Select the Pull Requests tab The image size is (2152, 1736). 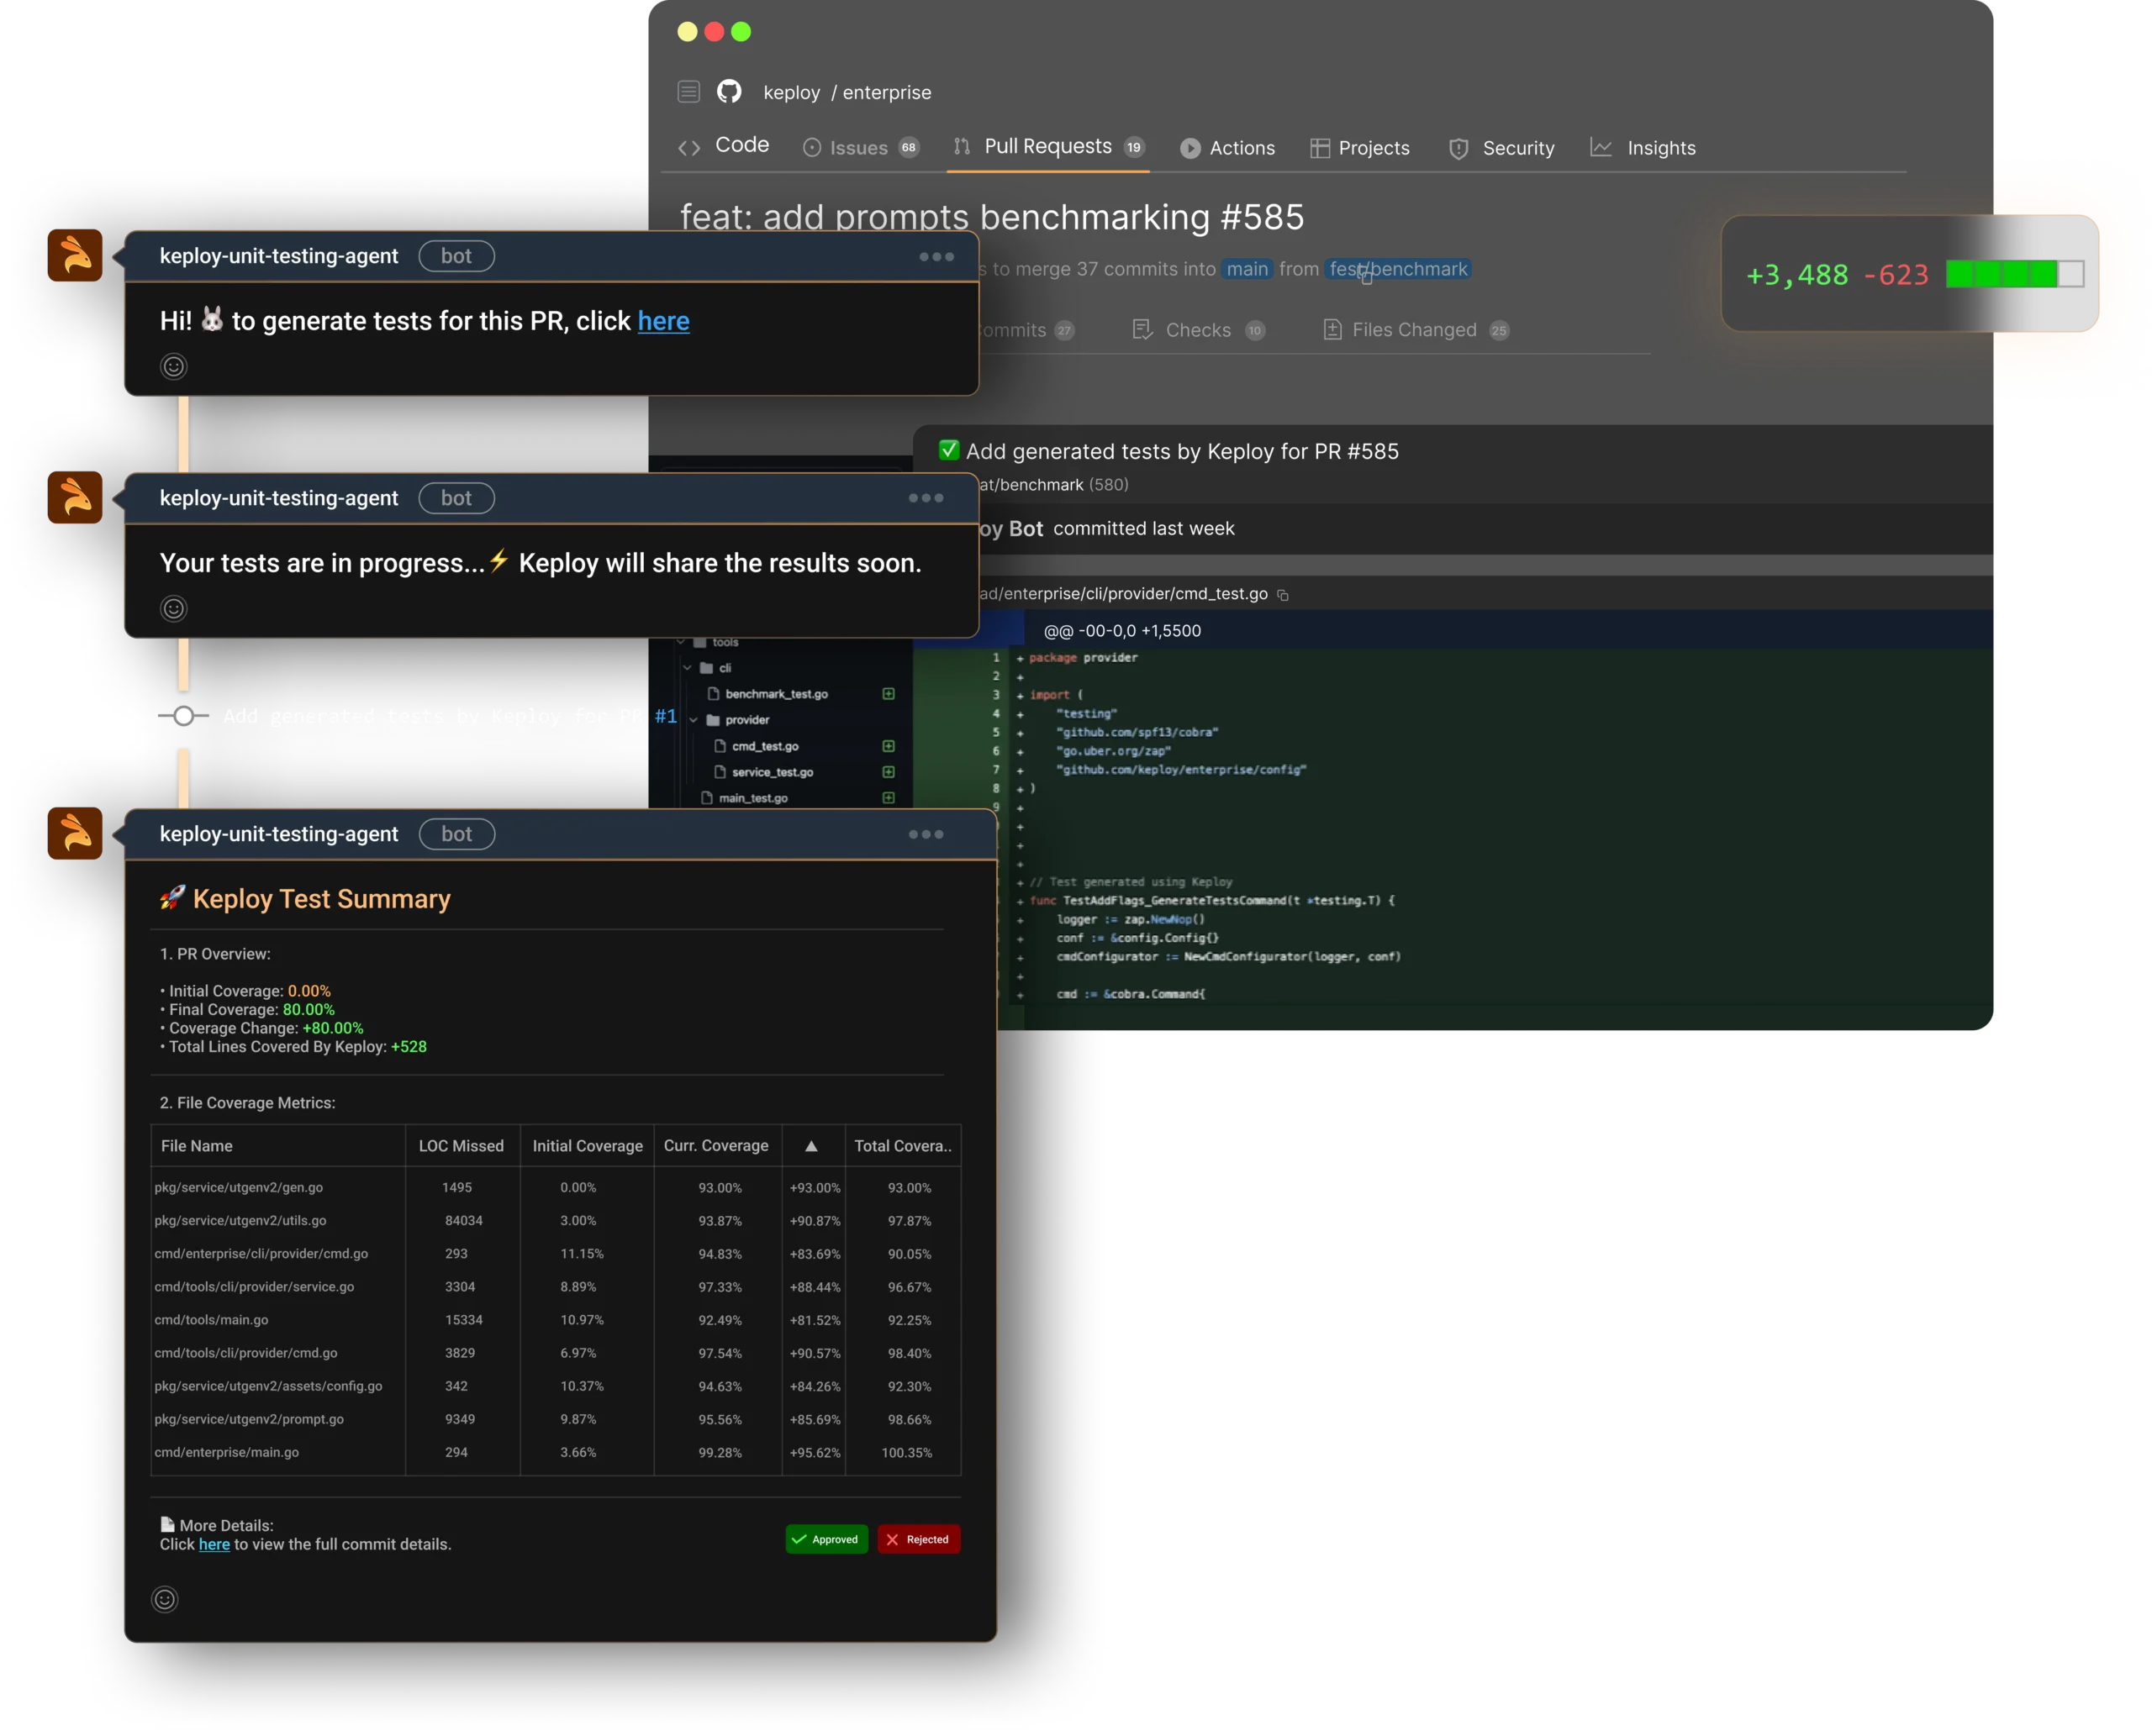click(1048, 147)
